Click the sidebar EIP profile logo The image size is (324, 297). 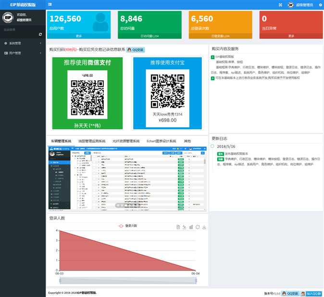[8, 17]
